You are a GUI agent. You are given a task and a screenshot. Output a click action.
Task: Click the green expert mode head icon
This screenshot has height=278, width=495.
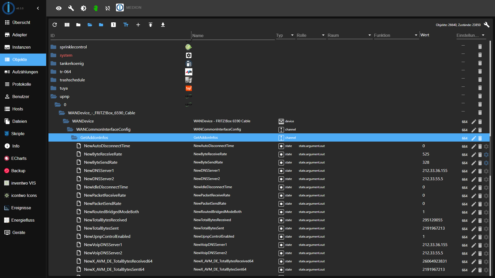tap(95, 8)
